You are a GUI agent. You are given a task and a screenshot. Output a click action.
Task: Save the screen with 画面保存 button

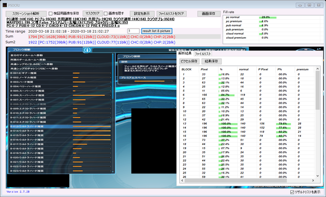tap(209, 14)
